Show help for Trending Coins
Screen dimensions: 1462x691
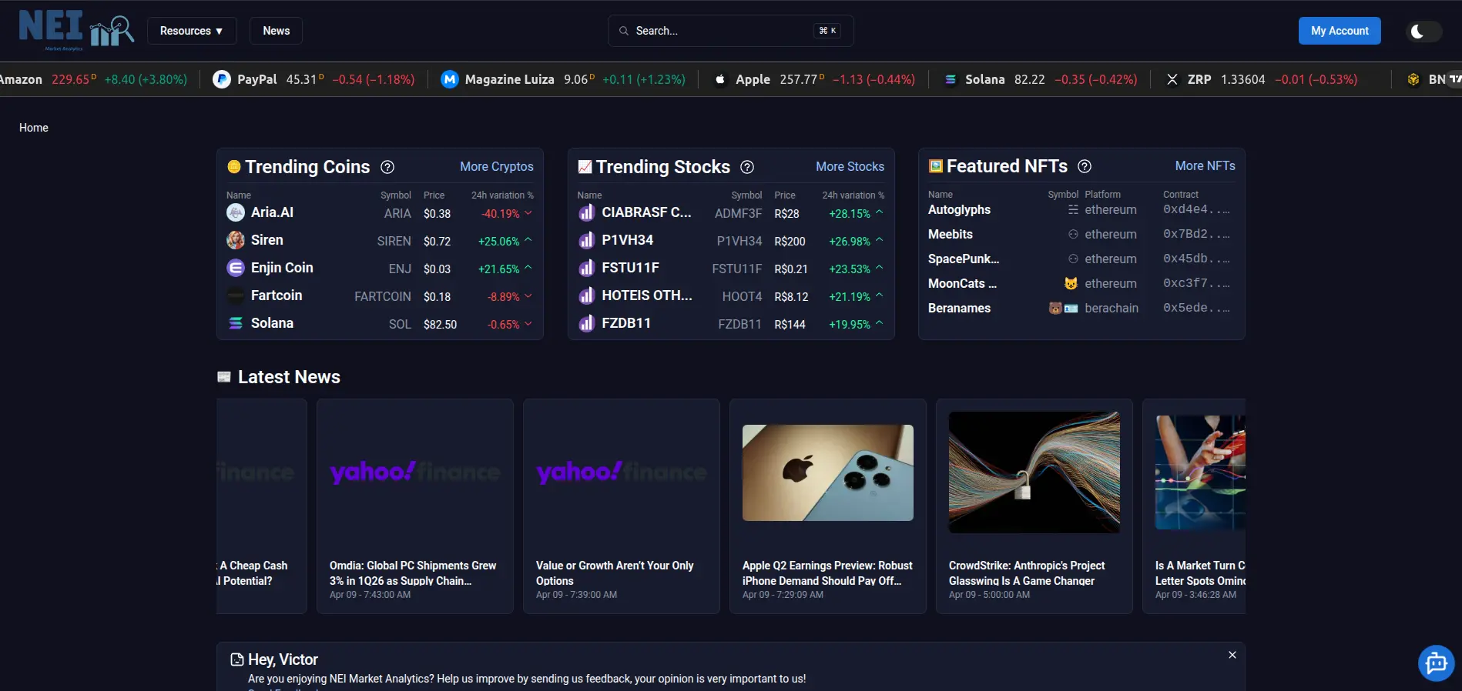(388, 167)
